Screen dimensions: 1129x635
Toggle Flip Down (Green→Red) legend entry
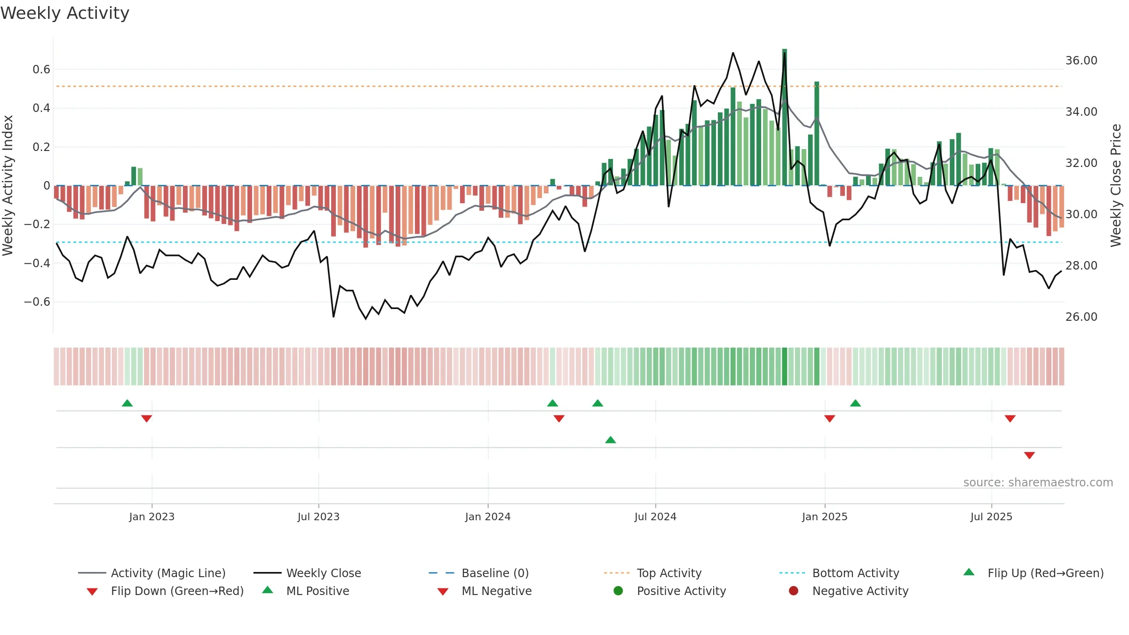pos(165,591)
